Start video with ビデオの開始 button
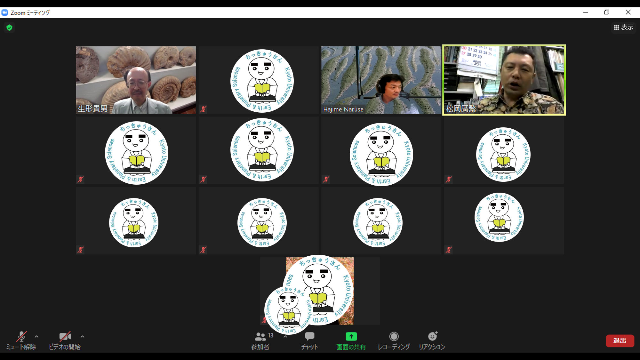Viewport: 640px width, 360px height. [x=65, y=340]
